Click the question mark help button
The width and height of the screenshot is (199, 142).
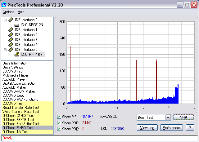click(x=190, y=128)
